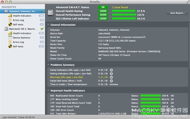
Task: Select the Volume3, Volume1 drive icon in sidebar
Action: click(x=6, y=11)
